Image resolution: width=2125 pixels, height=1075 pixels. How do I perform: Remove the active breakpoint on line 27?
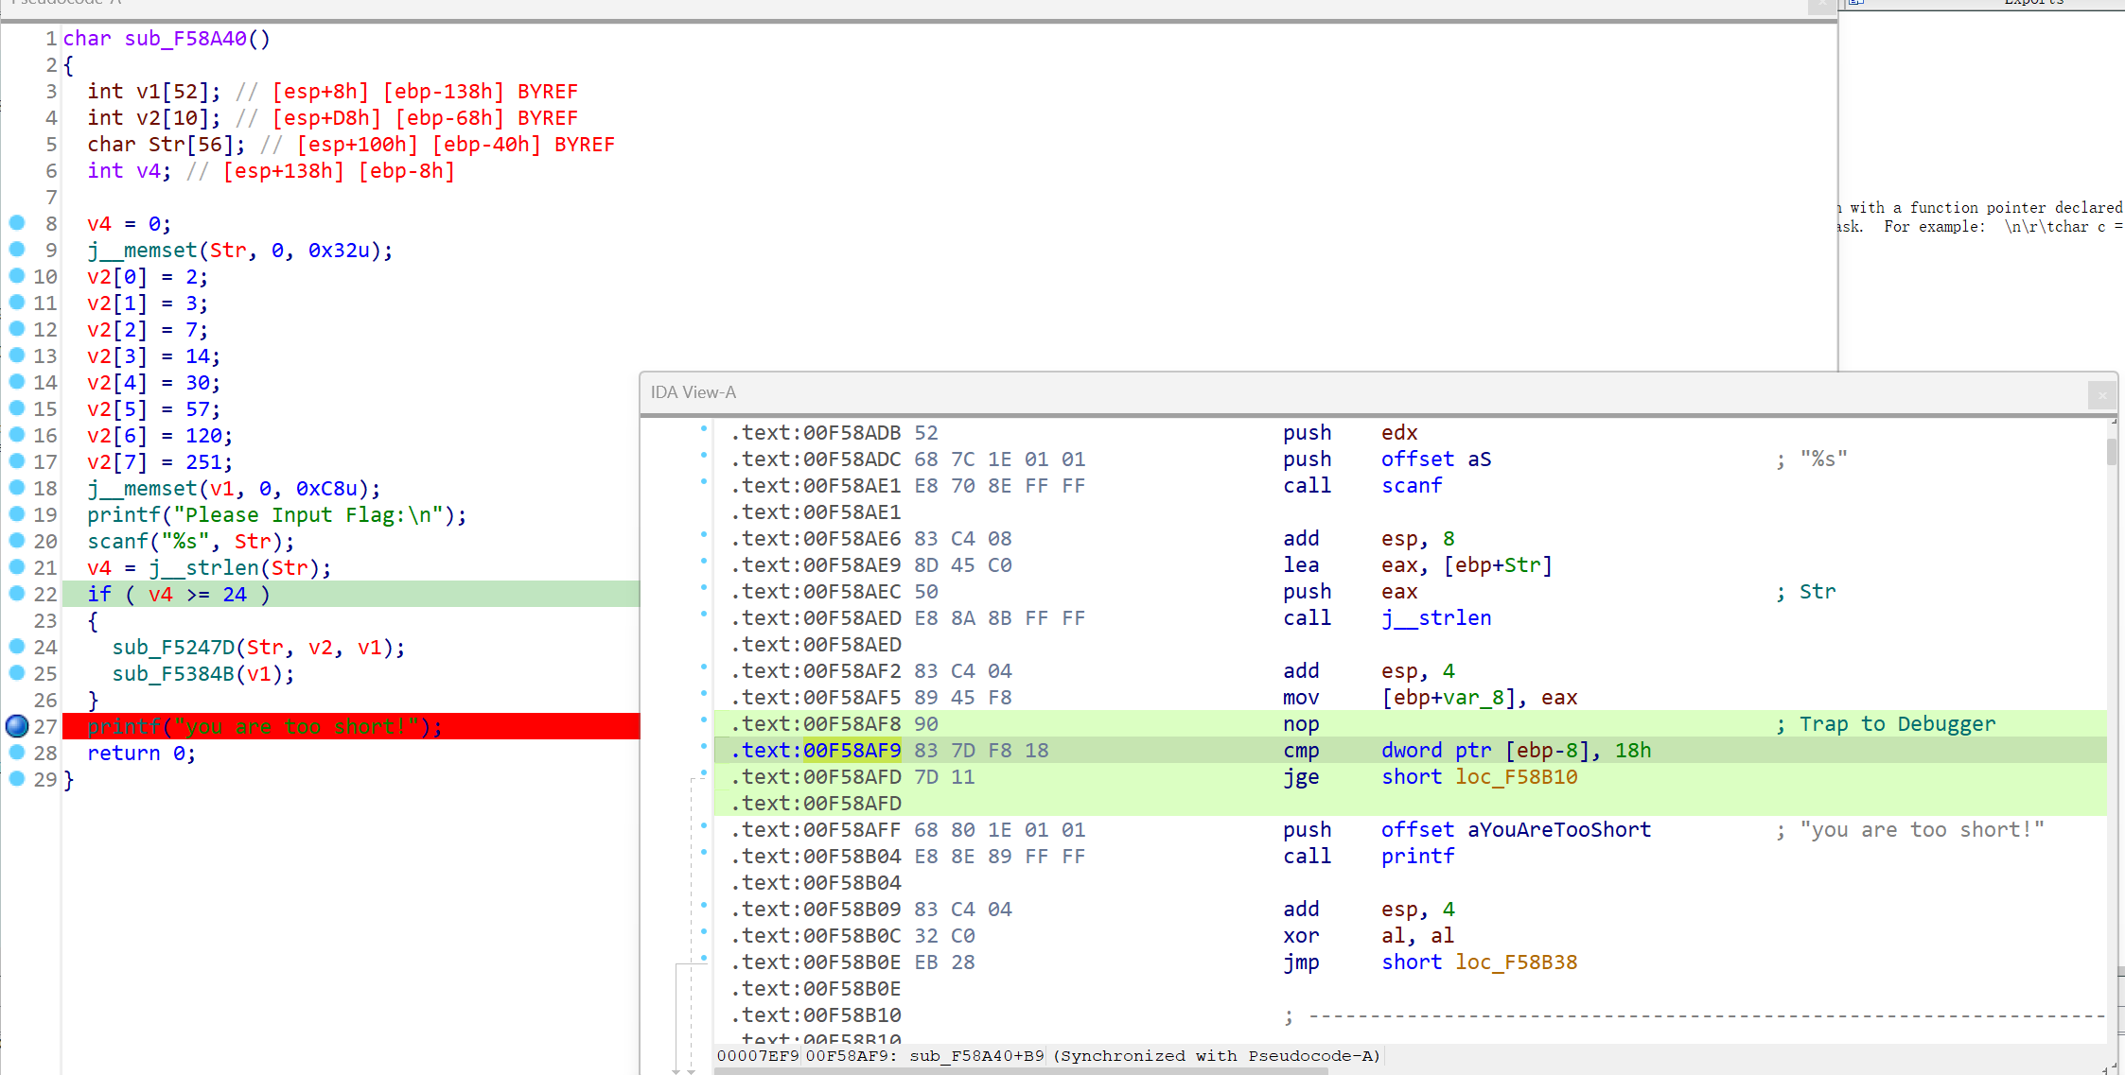17,726
